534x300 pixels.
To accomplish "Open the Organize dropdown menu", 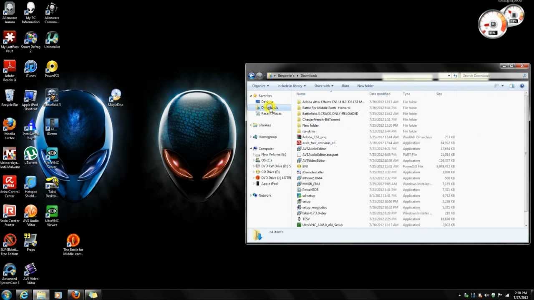I will point(260,86).
